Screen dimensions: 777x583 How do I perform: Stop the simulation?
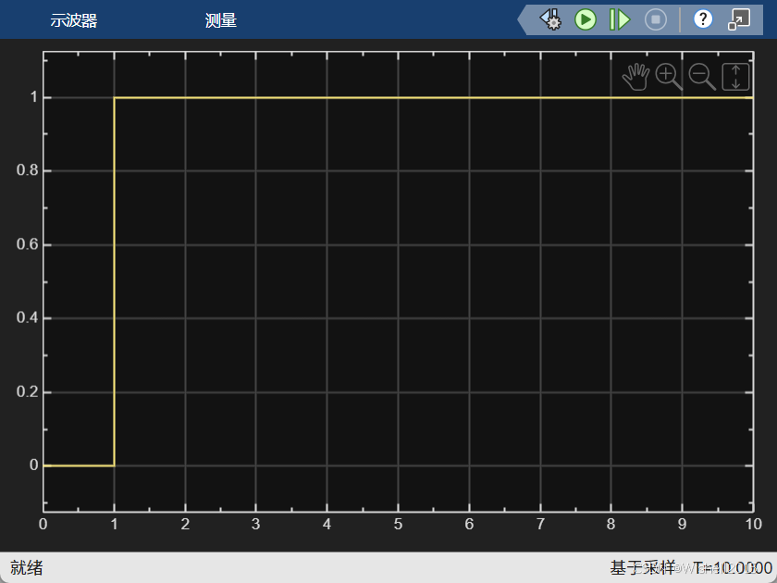(x=656, y=19)
